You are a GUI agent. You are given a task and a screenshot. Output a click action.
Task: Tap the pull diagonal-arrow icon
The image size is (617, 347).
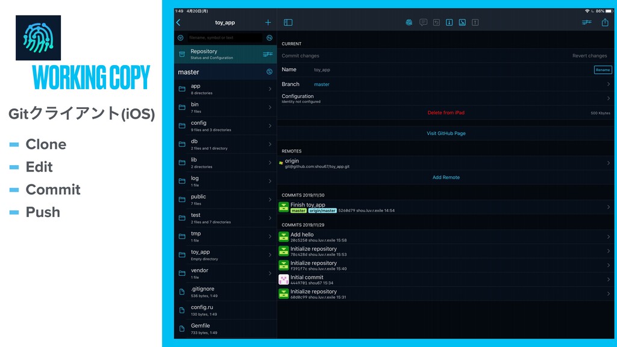462,22
